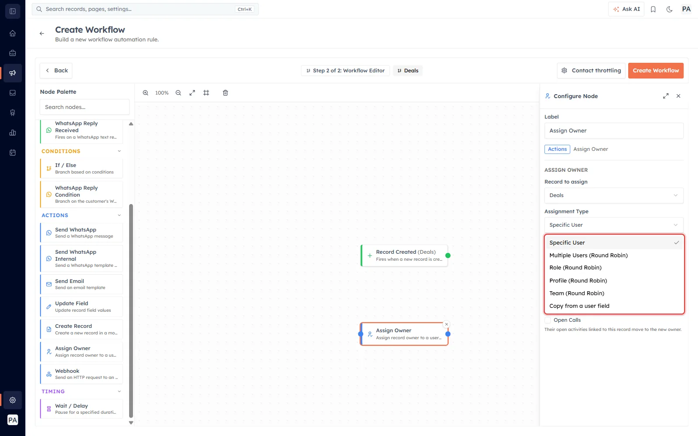Image resolution: width=698 pixels, height=436 pixels.
Task: Open the briefcase icon in sidebar
Action: point(13,53)
